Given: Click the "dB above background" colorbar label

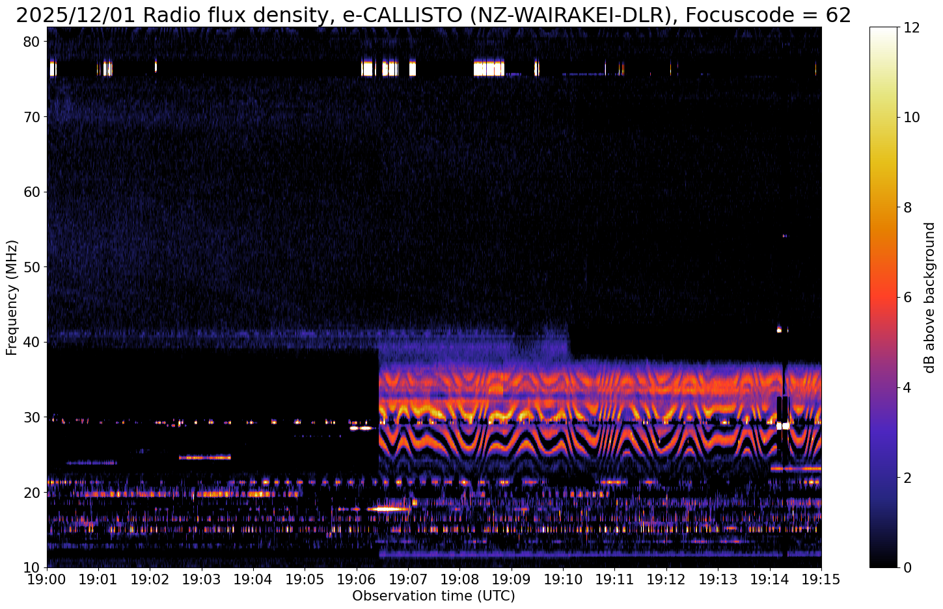Looking at the screenshot, I should [930, 297].
